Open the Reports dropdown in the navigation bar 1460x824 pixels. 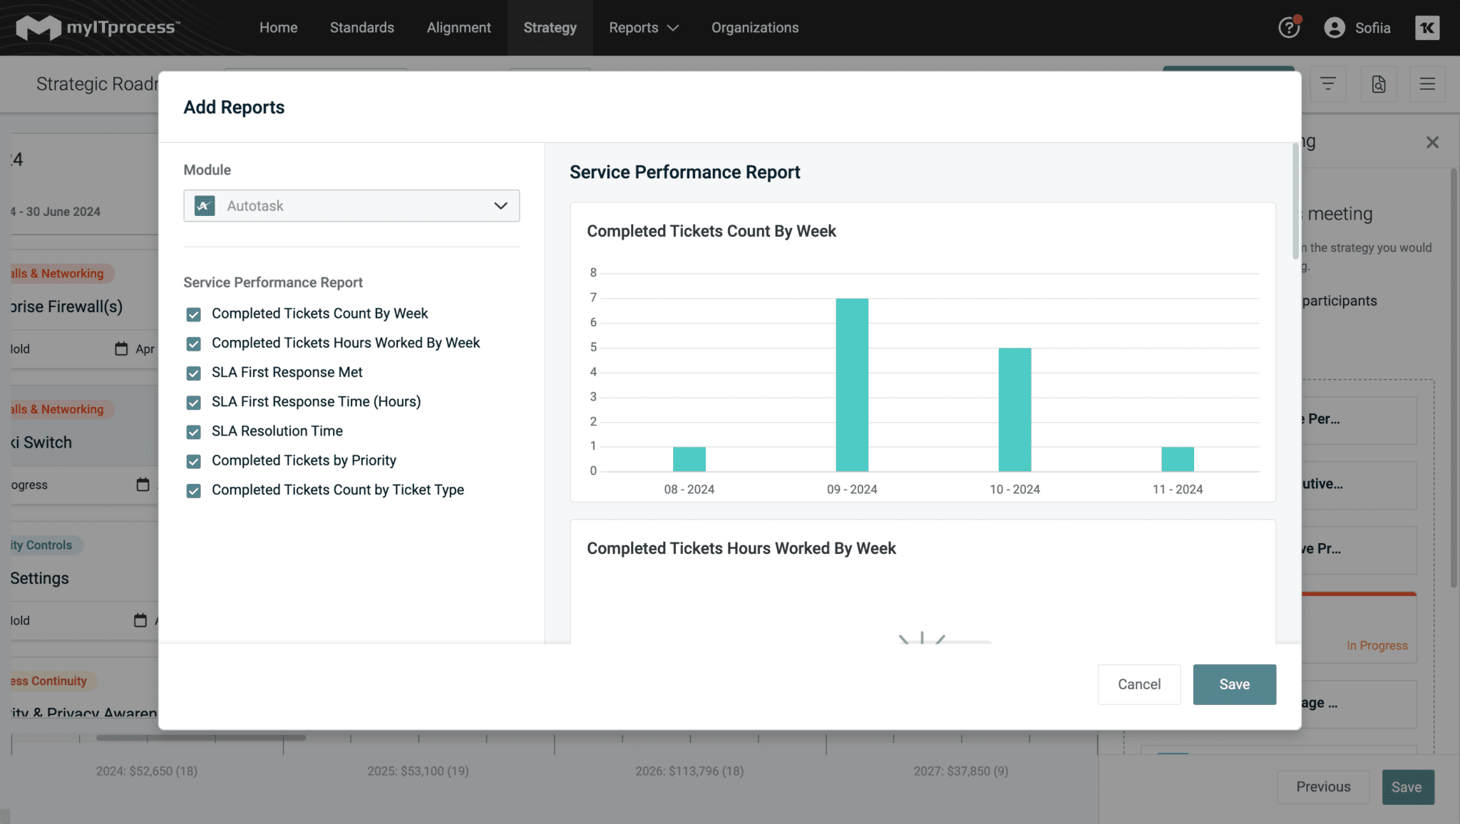[x=643, y=28]
